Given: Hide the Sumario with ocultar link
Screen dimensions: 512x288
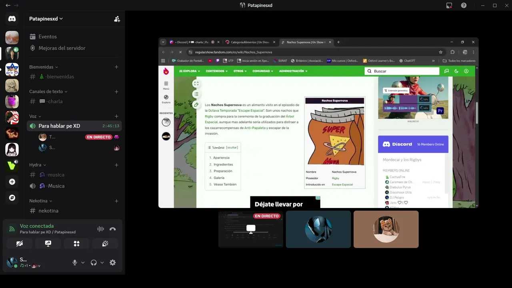Looking at the screenshot, I should [x=232, y=147].
